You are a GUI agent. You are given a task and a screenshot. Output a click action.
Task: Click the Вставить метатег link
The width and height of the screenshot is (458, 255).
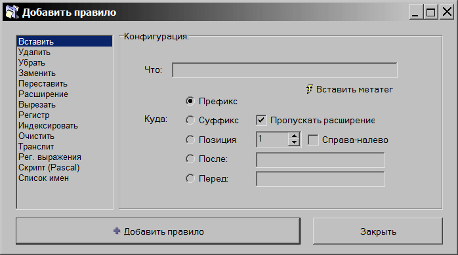tap(354, 90)
